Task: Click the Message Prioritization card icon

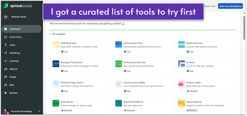Action: pos(56,64)
